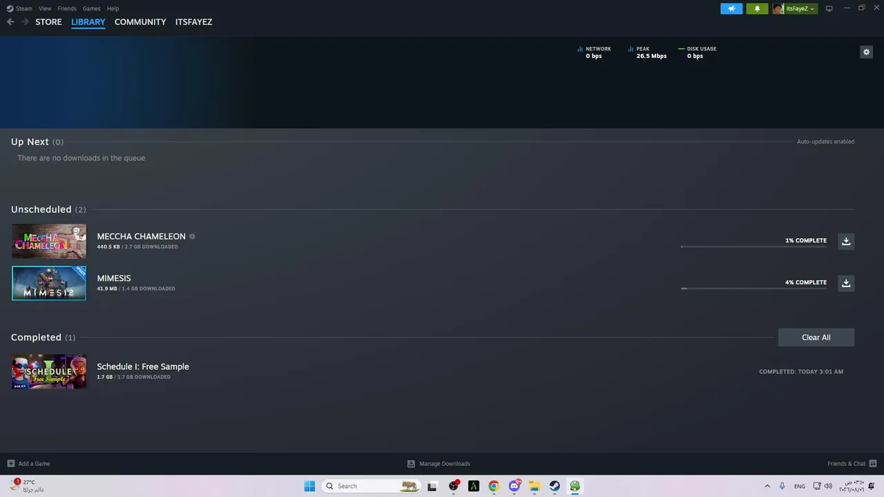
Task: Click the '4% COMPLETE' label
Action: coord(806,282)
